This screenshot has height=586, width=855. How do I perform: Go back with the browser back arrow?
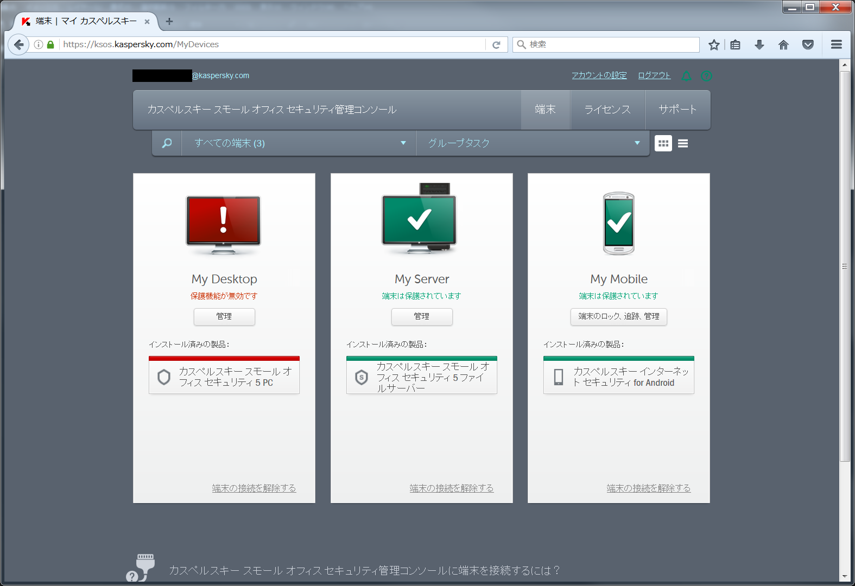[x=19, y=44]
